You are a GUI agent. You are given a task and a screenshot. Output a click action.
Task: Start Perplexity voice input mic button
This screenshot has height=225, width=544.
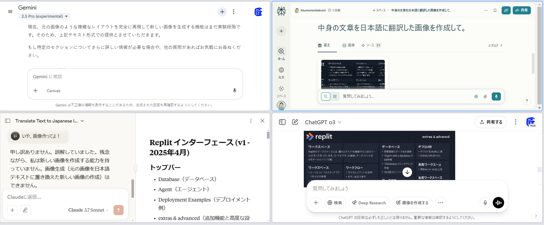pos(496,96)
